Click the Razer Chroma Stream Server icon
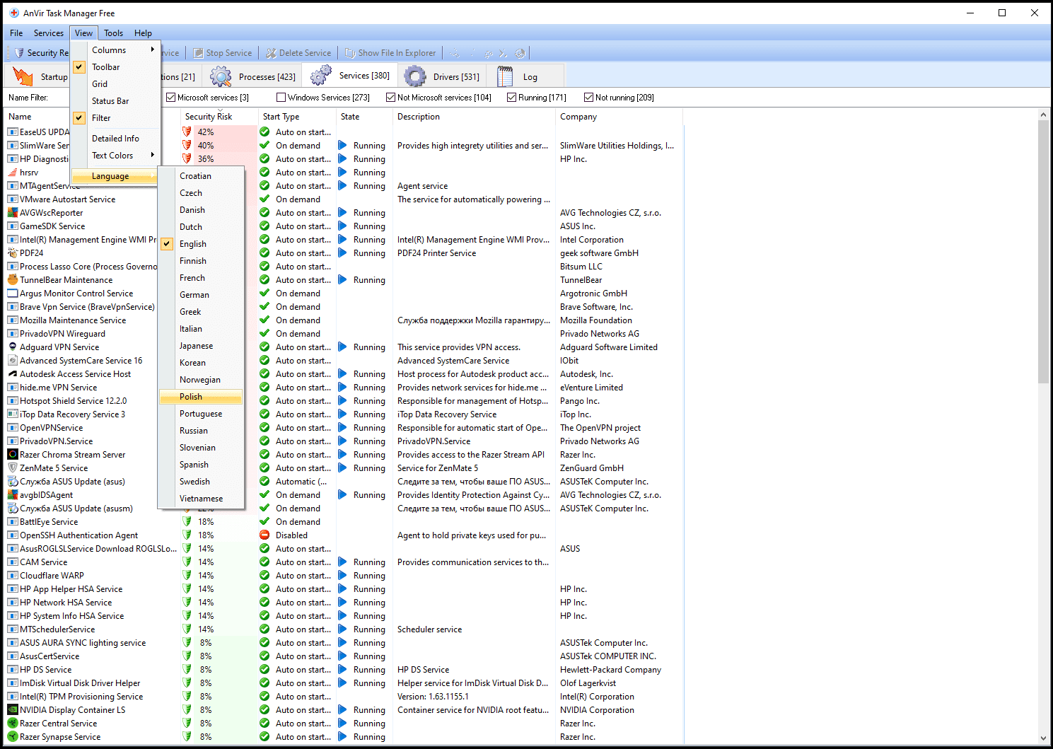Image resolution: width=1053 pixels, height=749 pixels. tap(13, 455)
